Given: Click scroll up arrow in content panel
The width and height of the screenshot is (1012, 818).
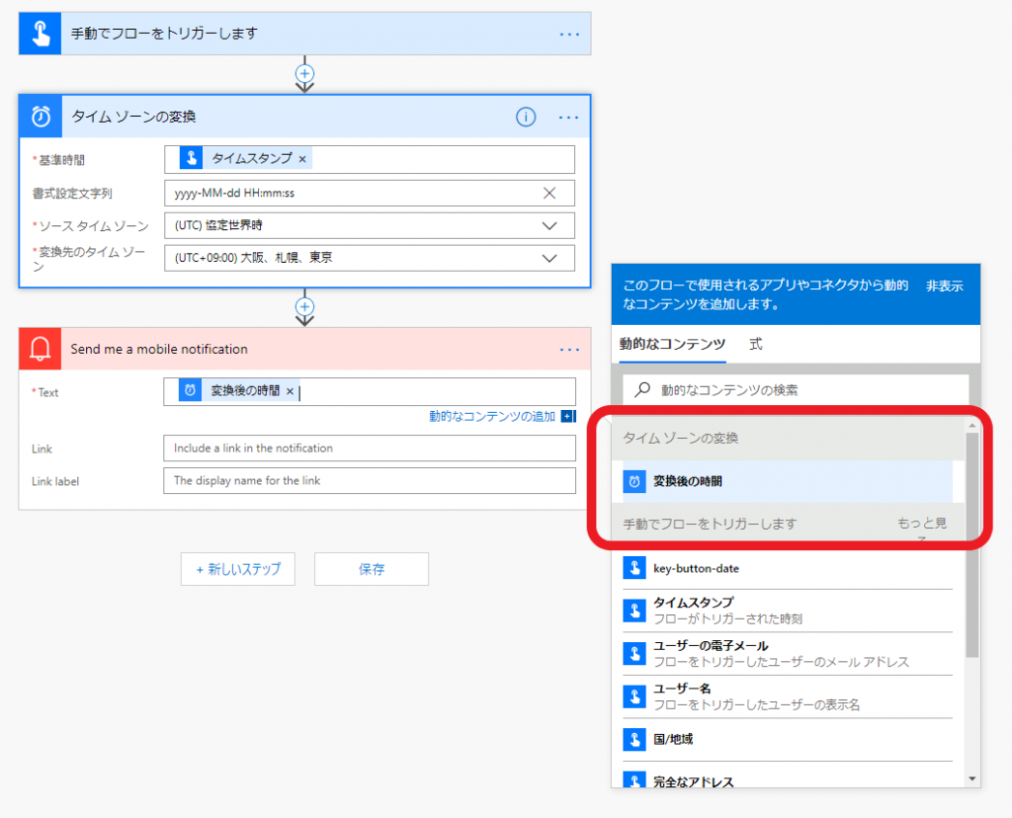Looking at the screenshot, I should (972, 426).
